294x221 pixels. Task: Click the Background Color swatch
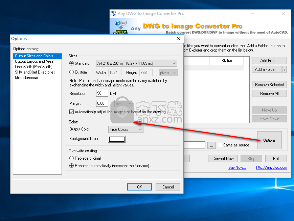pos(117,139)
